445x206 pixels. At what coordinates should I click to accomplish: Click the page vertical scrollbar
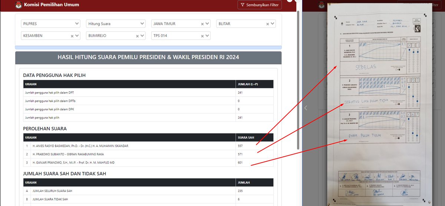coord(299,80)
